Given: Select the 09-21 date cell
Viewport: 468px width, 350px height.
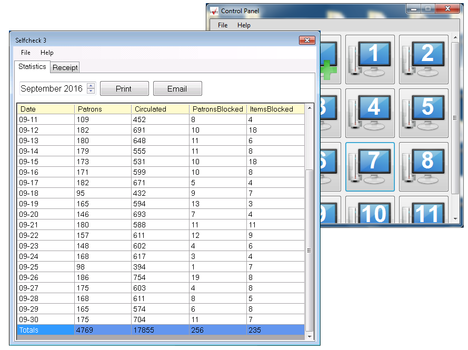Looking at the screenshot, I should [46, 225].
